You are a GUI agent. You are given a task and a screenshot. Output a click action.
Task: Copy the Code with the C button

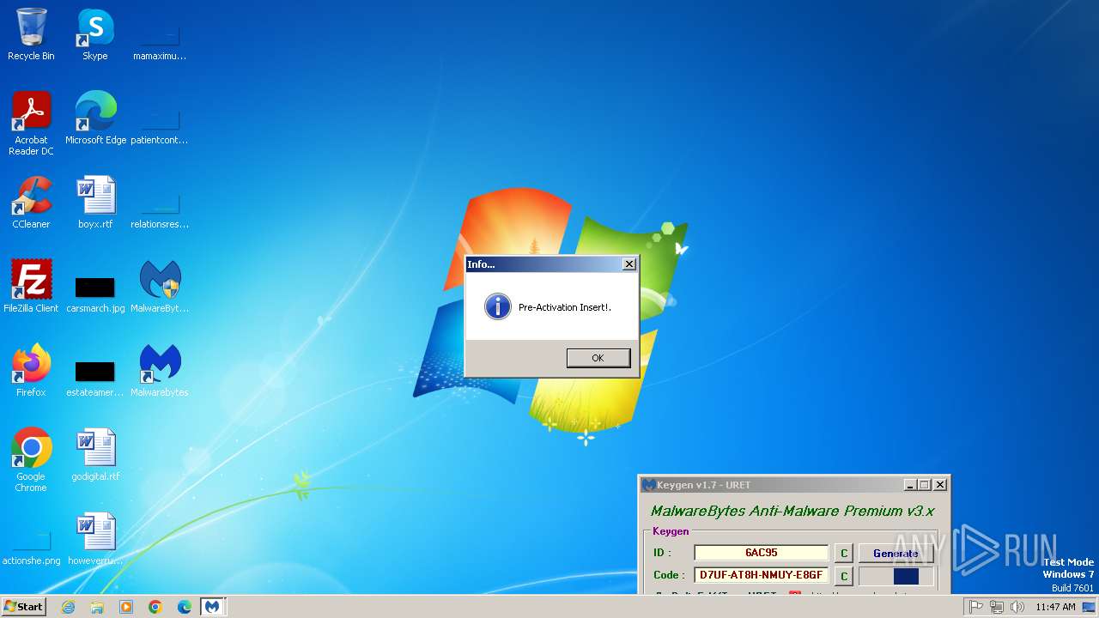pyautogui.click(x=844, y=576)
